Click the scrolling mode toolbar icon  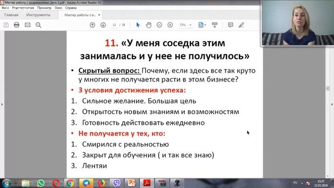click(214, 25)
